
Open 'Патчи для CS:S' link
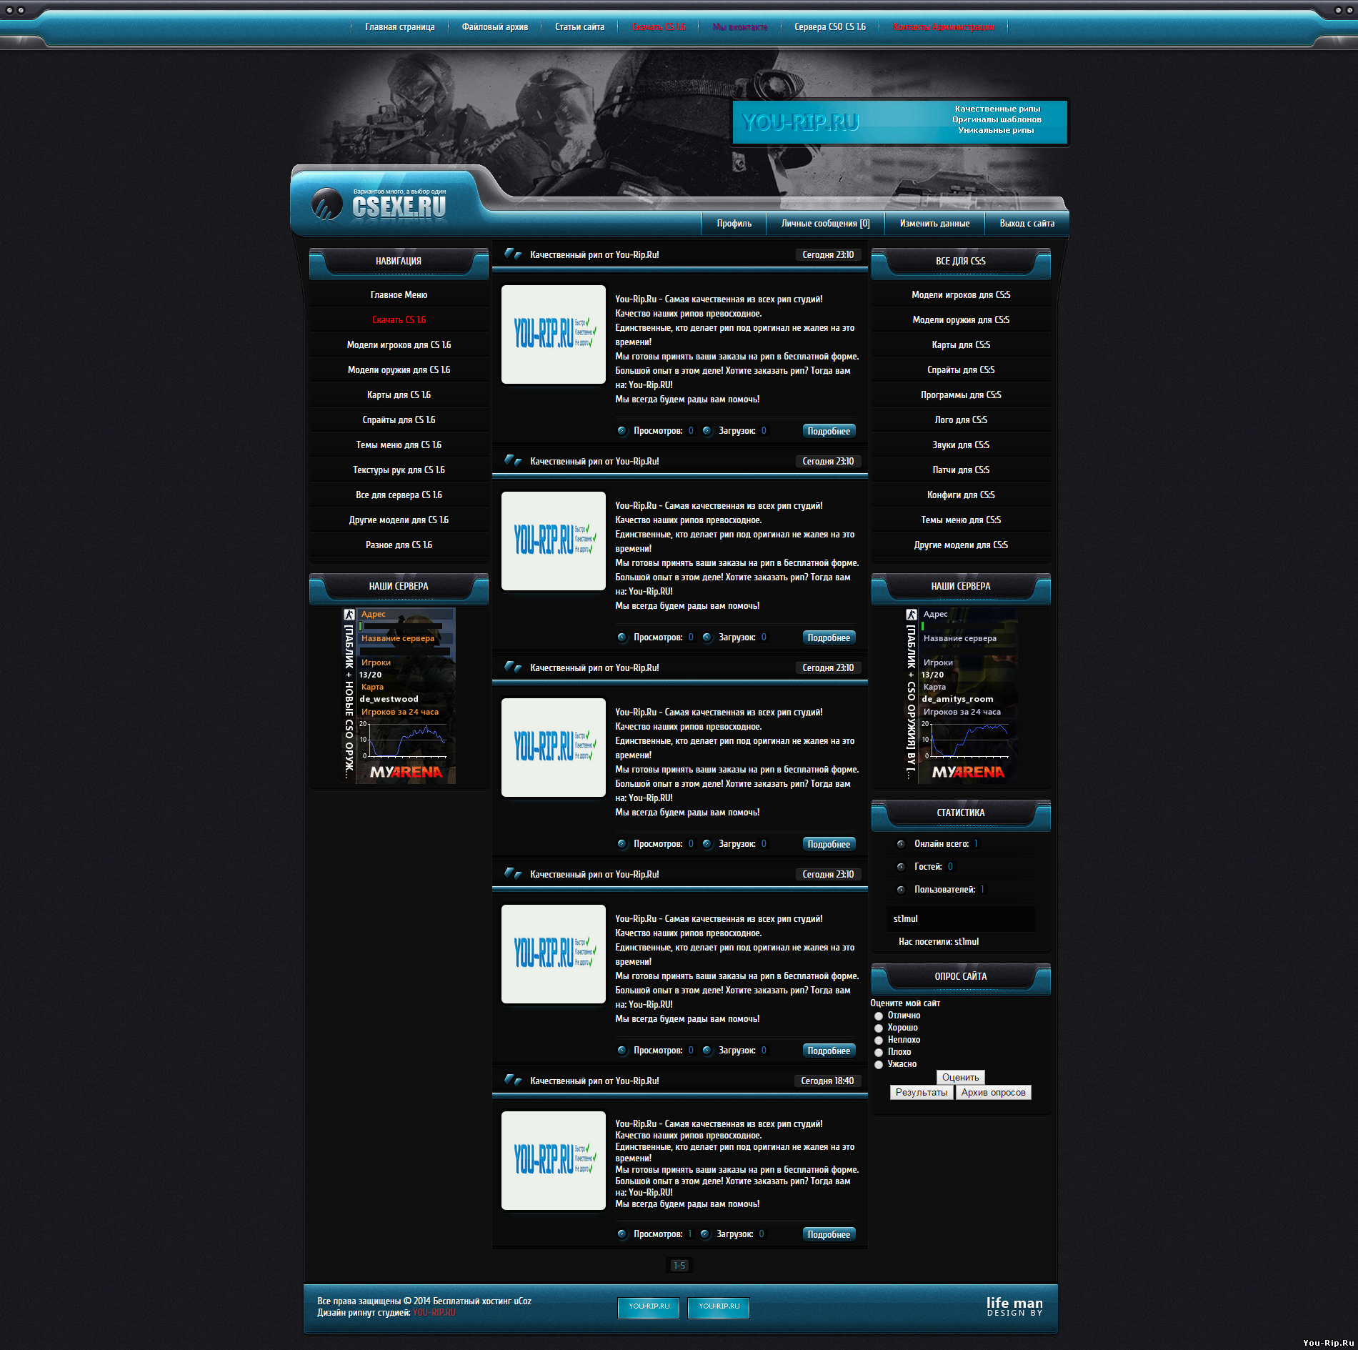point(961,470)
